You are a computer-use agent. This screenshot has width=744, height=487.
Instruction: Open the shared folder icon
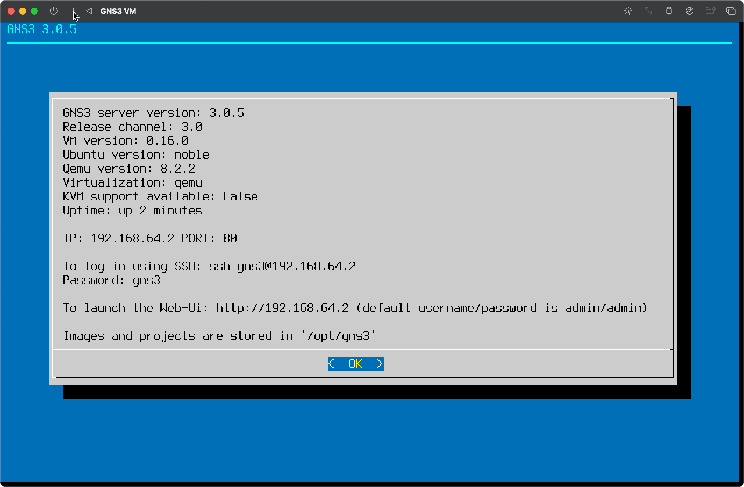pos(710,11)
